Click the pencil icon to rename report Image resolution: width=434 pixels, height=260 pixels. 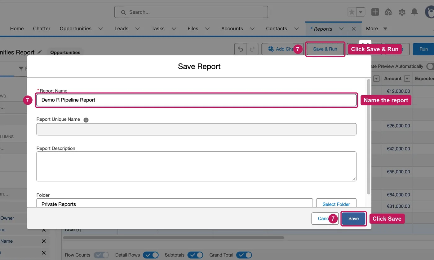[40, 52]
